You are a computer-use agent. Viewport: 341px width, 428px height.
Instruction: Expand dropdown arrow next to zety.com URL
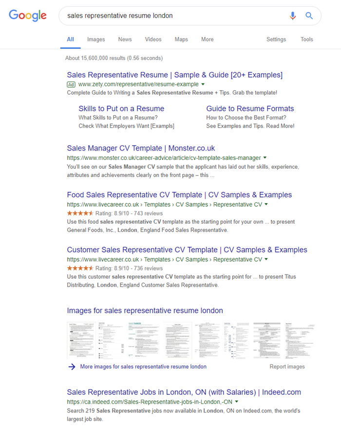(203, 84)
